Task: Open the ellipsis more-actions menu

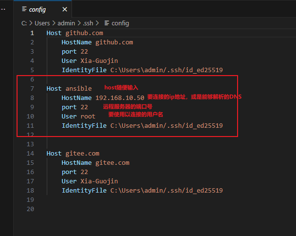Action: tap(3, 9)
